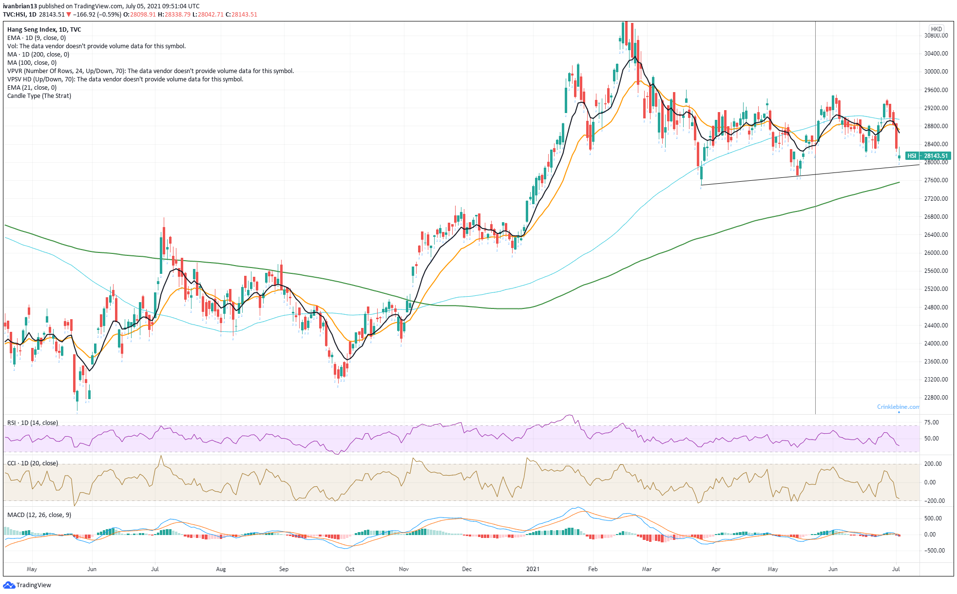Click the 2021 label on time axis
Image resolution: width=957 pixels, height=594 pixels.
coord(533,569)
